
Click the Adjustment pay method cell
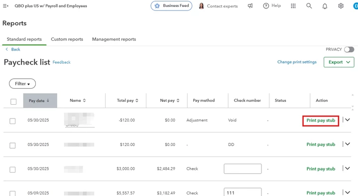pos(197,120)
